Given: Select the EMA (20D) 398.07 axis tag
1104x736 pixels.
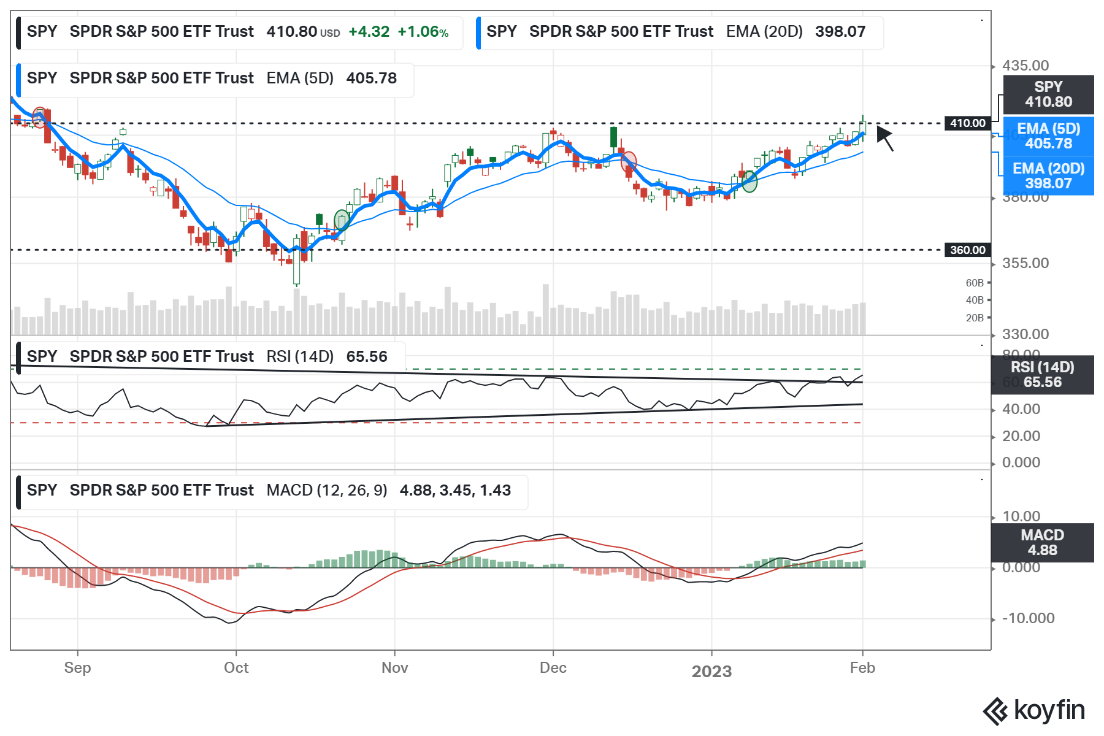Looking at the screenshot, I should 1048,175.
